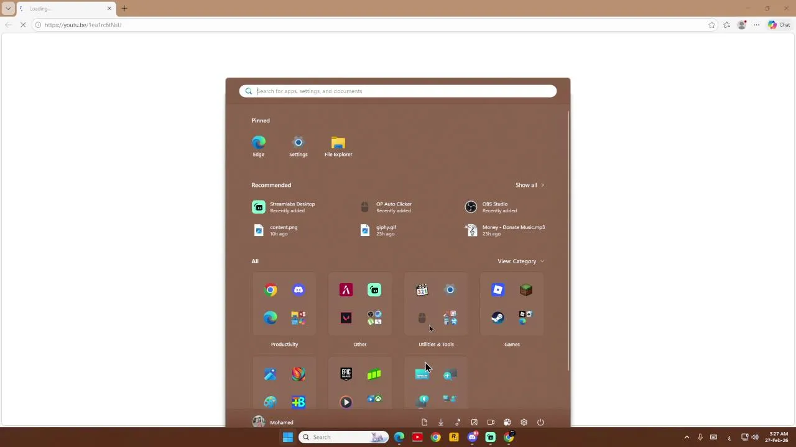The width and height of the screenshot is (796, 447).
Task: Open Downloads folder from Start menu footer
Action: click(x=441, y=422)
